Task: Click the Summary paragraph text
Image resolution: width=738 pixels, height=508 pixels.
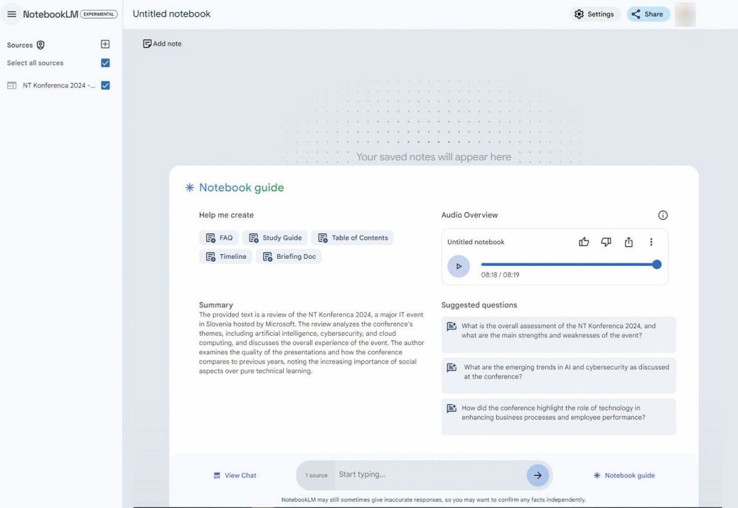Action: pos(312,343)
